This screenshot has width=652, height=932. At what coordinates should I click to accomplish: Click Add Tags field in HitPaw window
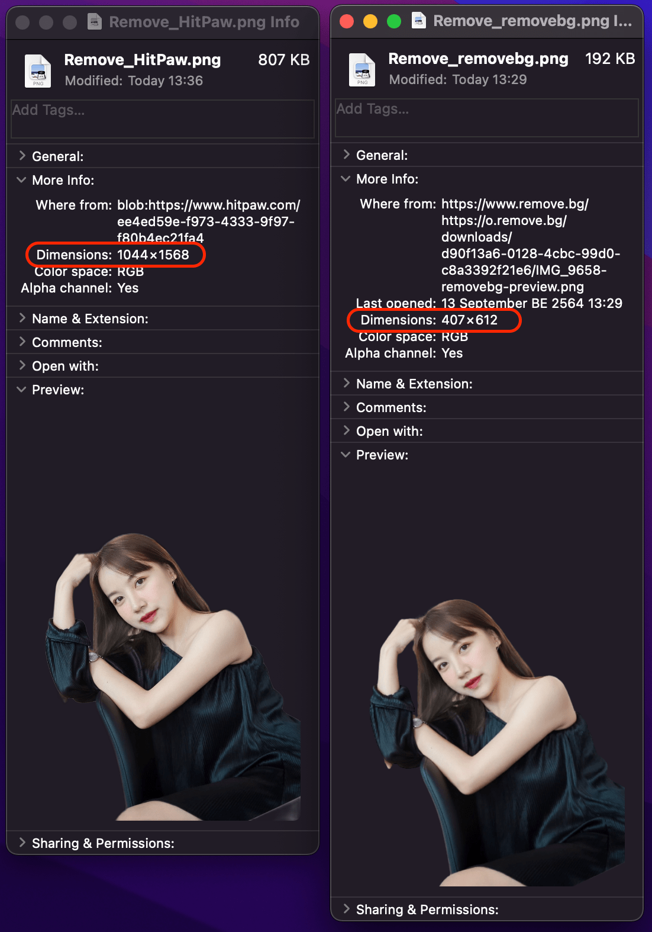click(163, 119)
